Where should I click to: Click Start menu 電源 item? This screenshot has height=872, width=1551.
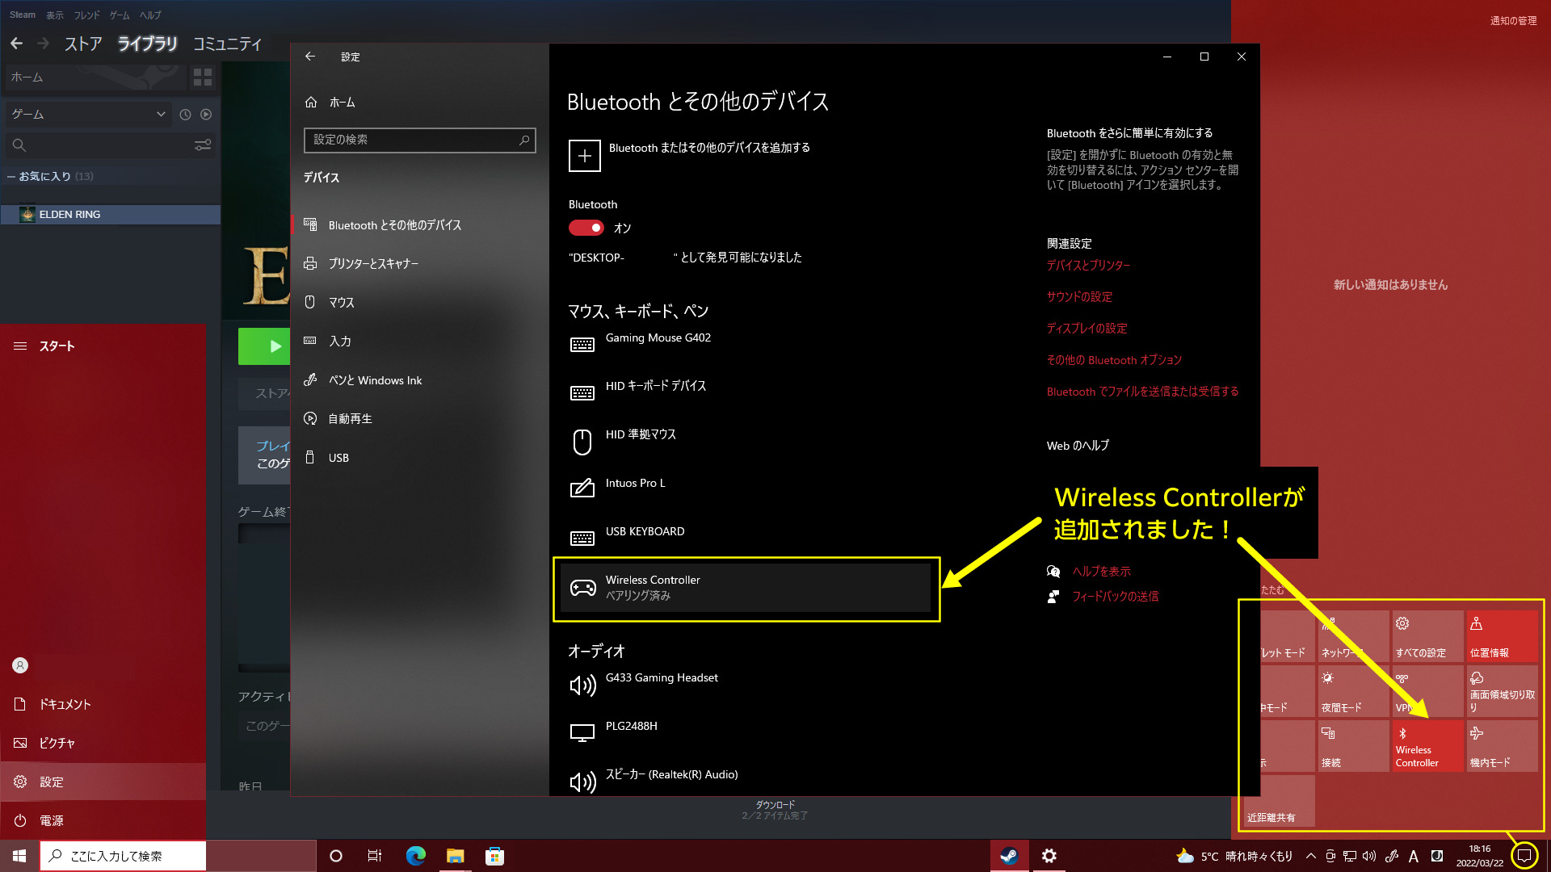point(103,820)
